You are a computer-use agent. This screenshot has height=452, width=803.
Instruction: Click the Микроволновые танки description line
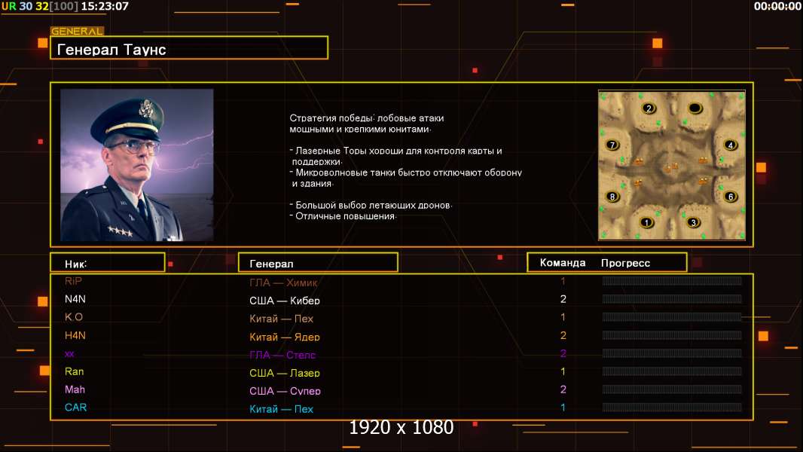point(405,178)
